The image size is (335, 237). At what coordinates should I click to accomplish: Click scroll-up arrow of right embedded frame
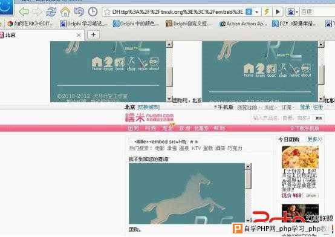[321, 45]
